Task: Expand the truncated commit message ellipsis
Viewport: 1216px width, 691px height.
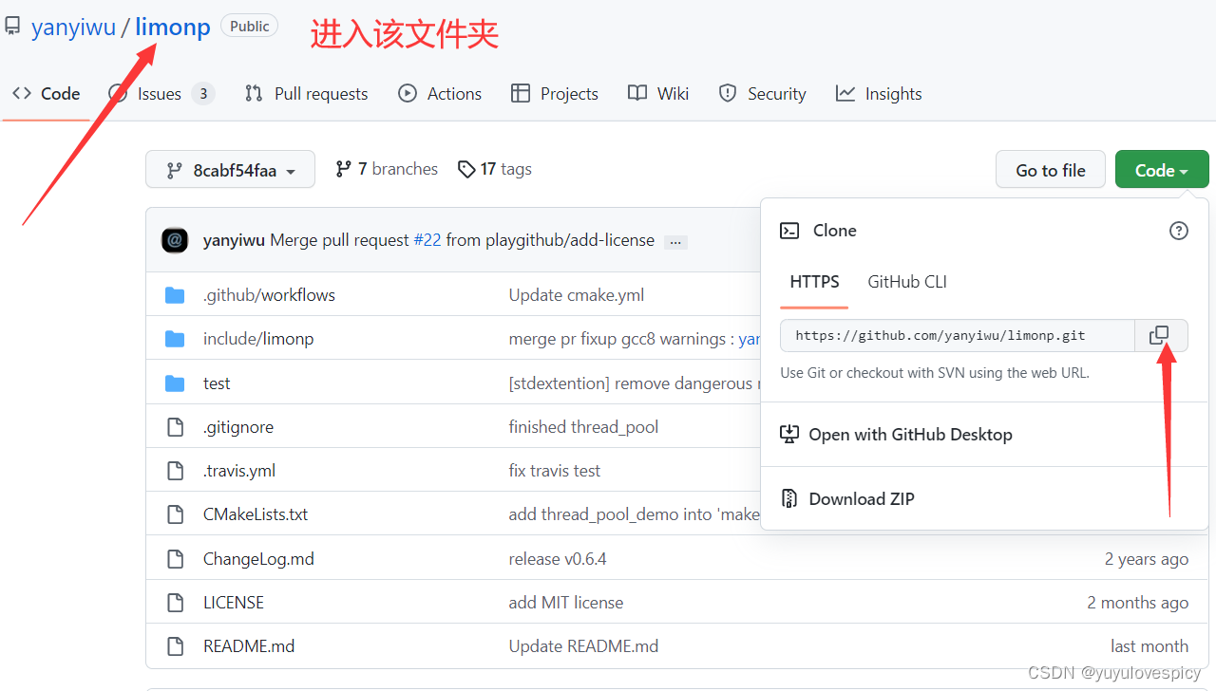Action: (x=675, y=243)
